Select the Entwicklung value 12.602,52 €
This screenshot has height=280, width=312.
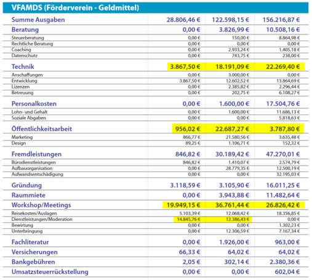pyautogui.click(x=238, y=81)
